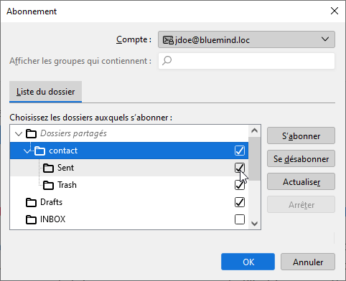The height and width of the screenshot is (281, 346).
Task: Click inside the group filter search field
Action: pyautogui.click(x=246, y=61)
